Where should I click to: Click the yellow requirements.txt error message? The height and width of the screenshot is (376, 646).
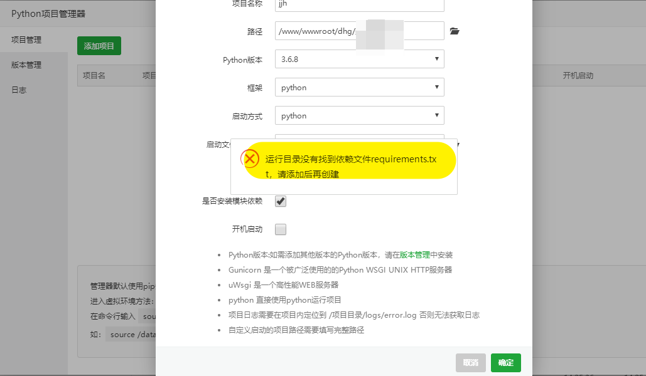350,167
